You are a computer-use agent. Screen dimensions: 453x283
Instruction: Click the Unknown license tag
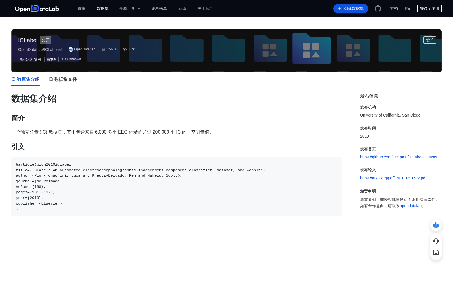tap(71, 59)
